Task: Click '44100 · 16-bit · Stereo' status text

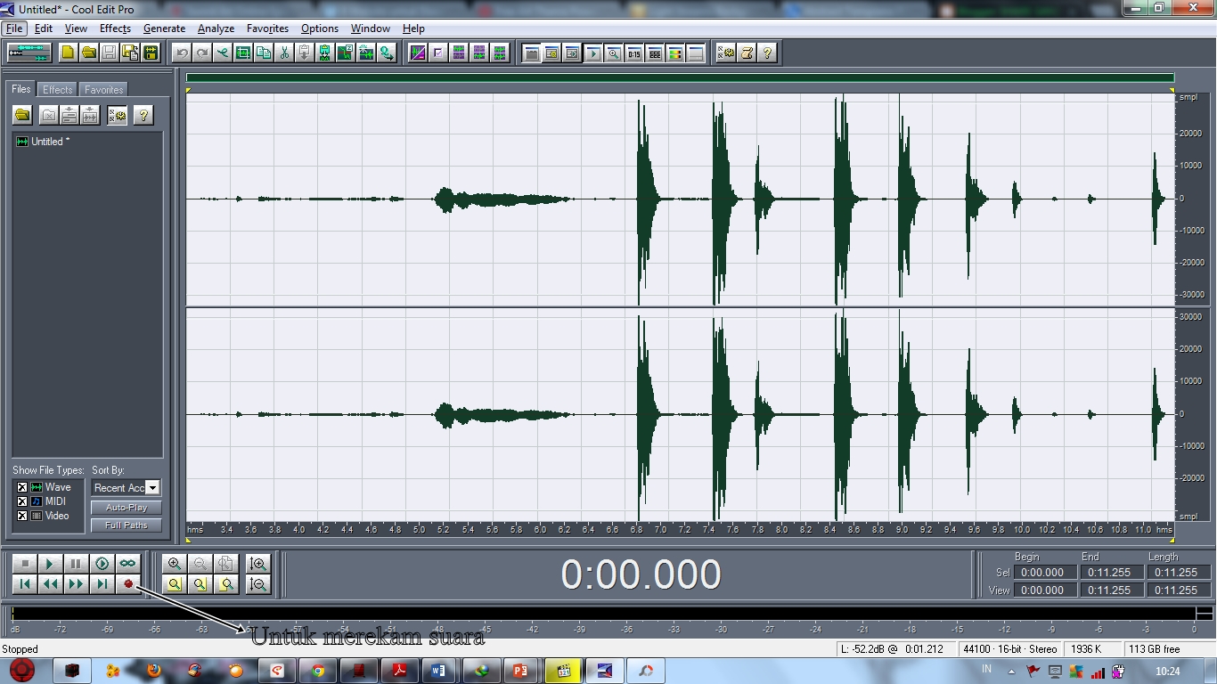Action: (x=1010, y=649)
